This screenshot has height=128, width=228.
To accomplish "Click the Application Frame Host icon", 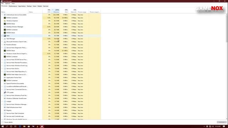I will coord(5,78).
